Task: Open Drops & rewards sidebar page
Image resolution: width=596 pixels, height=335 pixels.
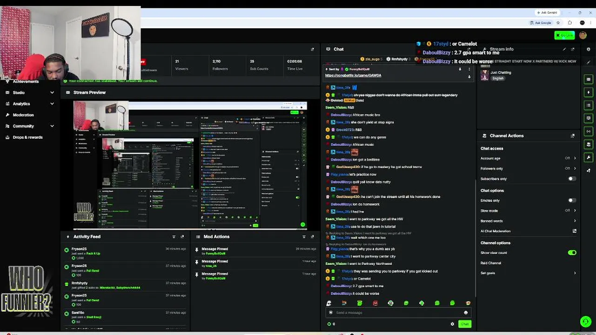Action: click(x=27, y=137)
